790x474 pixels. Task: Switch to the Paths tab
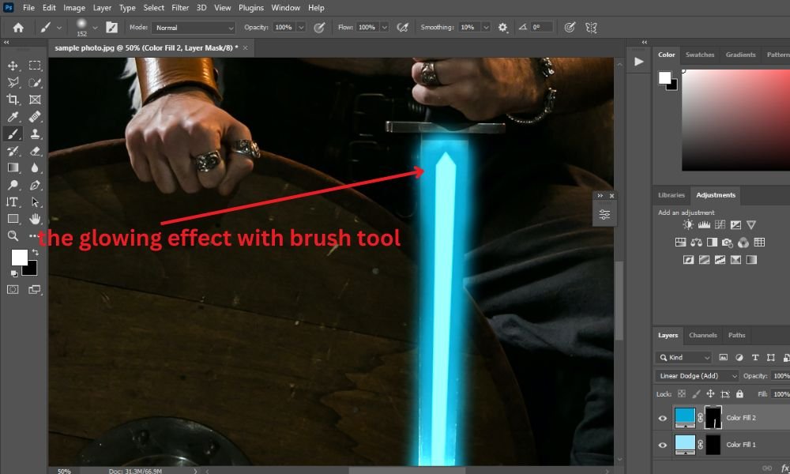[x=736, y=335]
